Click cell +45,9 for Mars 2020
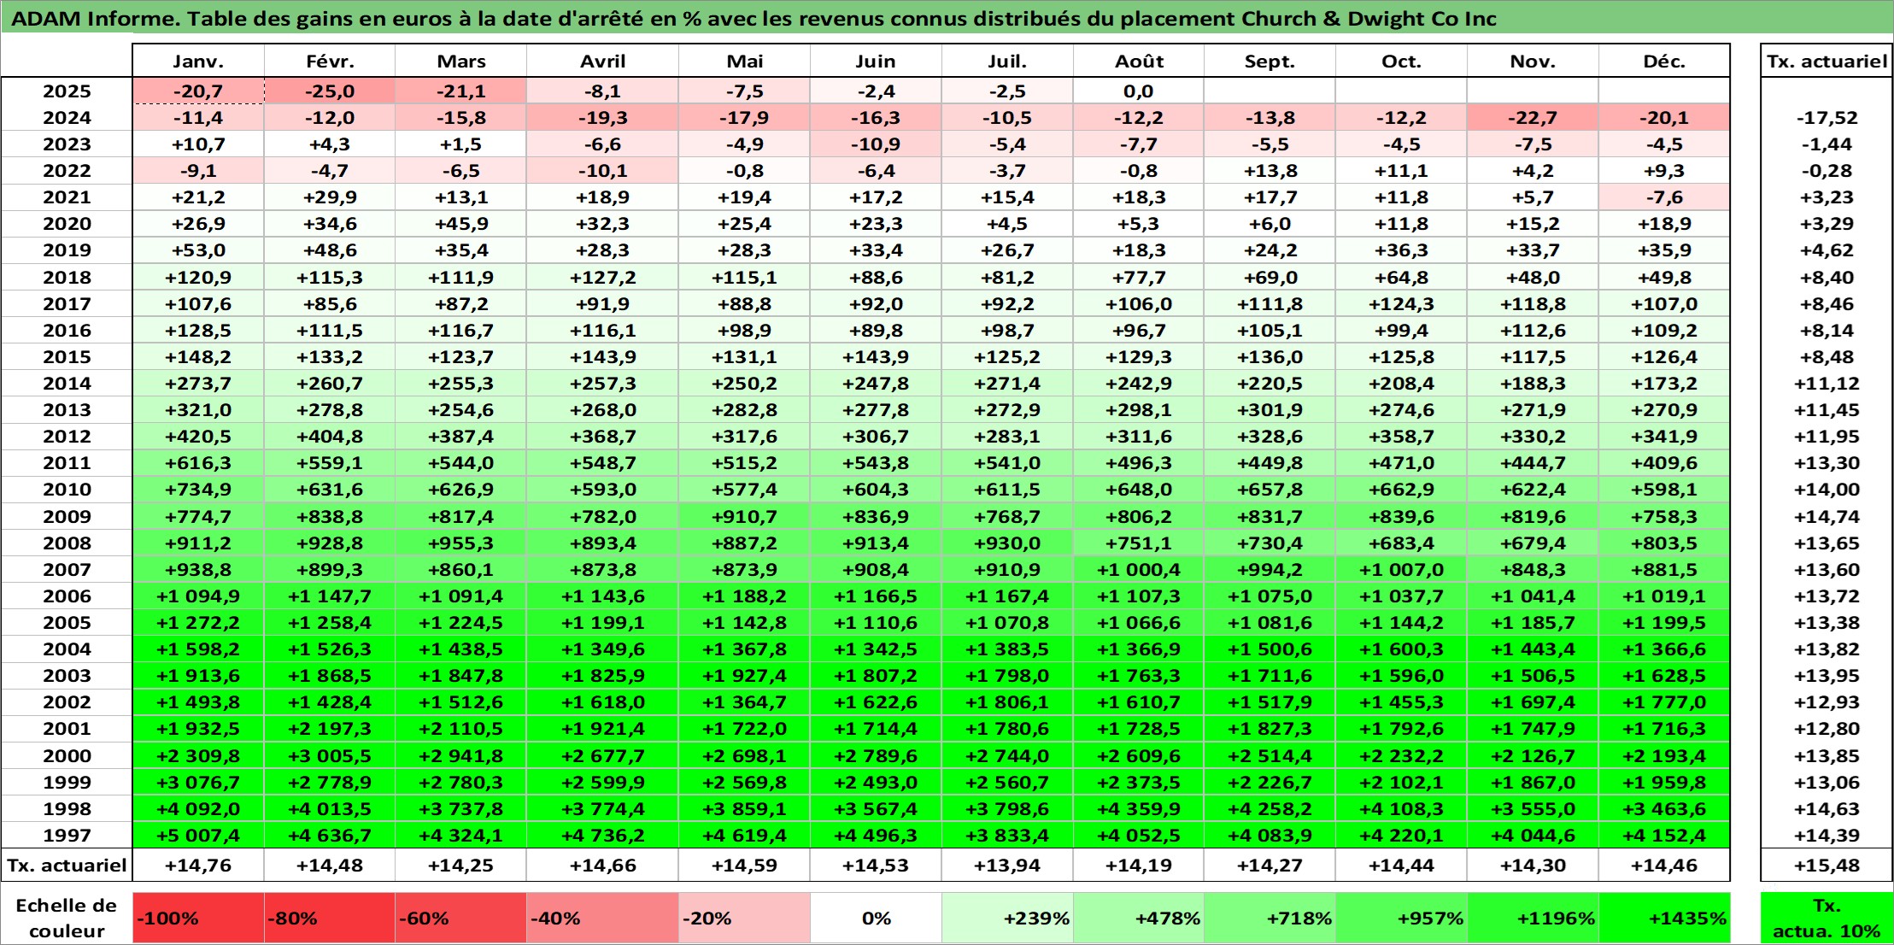 (460, 224)
